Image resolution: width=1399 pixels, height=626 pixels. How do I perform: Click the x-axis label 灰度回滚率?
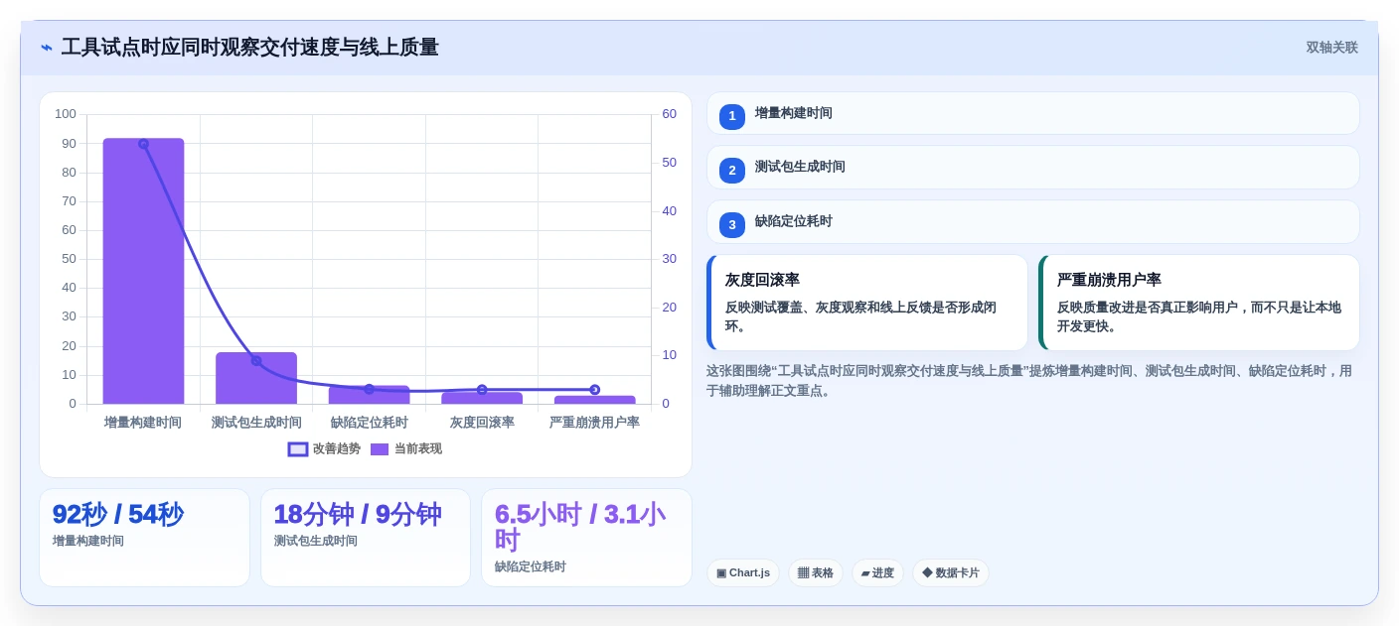tap(482, 423)
